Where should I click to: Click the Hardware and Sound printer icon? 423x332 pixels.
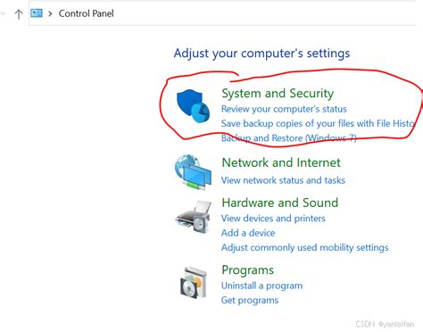(x=194, y=217)
